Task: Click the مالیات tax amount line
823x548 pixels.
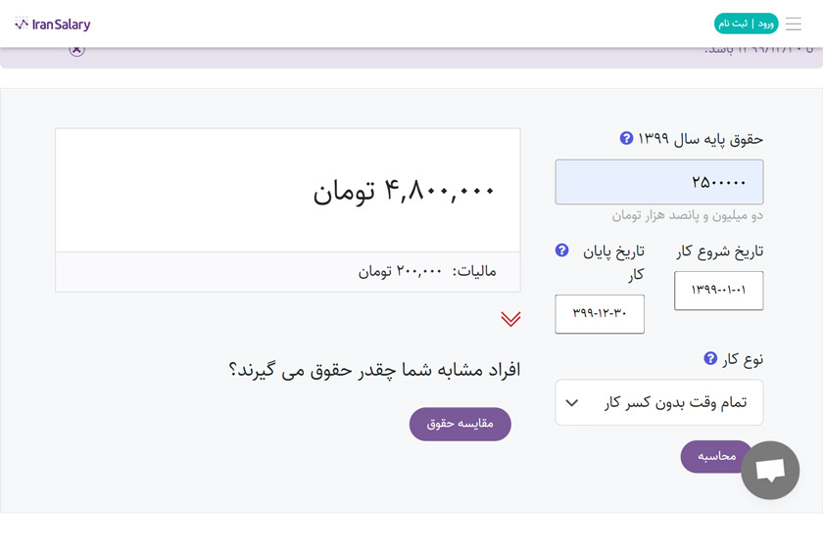Action: click(427, 271)
